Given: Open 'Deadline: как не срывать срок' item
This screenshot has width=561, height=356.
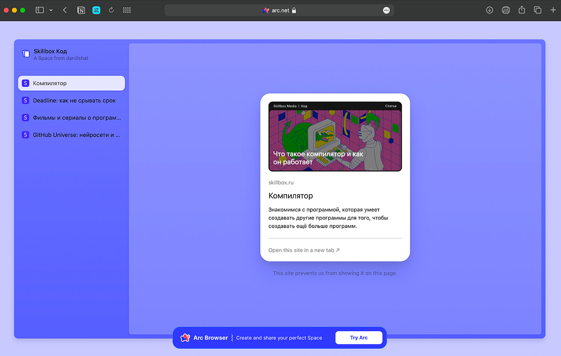Looking at the screenshot, I should point(71,100).
